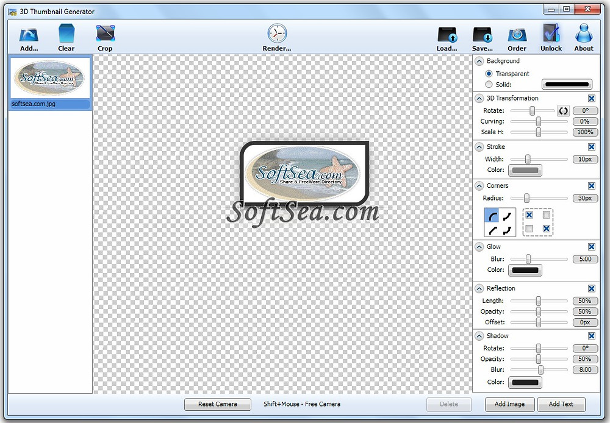Click the Shadow Rotate slider handle
This screenshot has height=423, width=610.
click(539, 349)
